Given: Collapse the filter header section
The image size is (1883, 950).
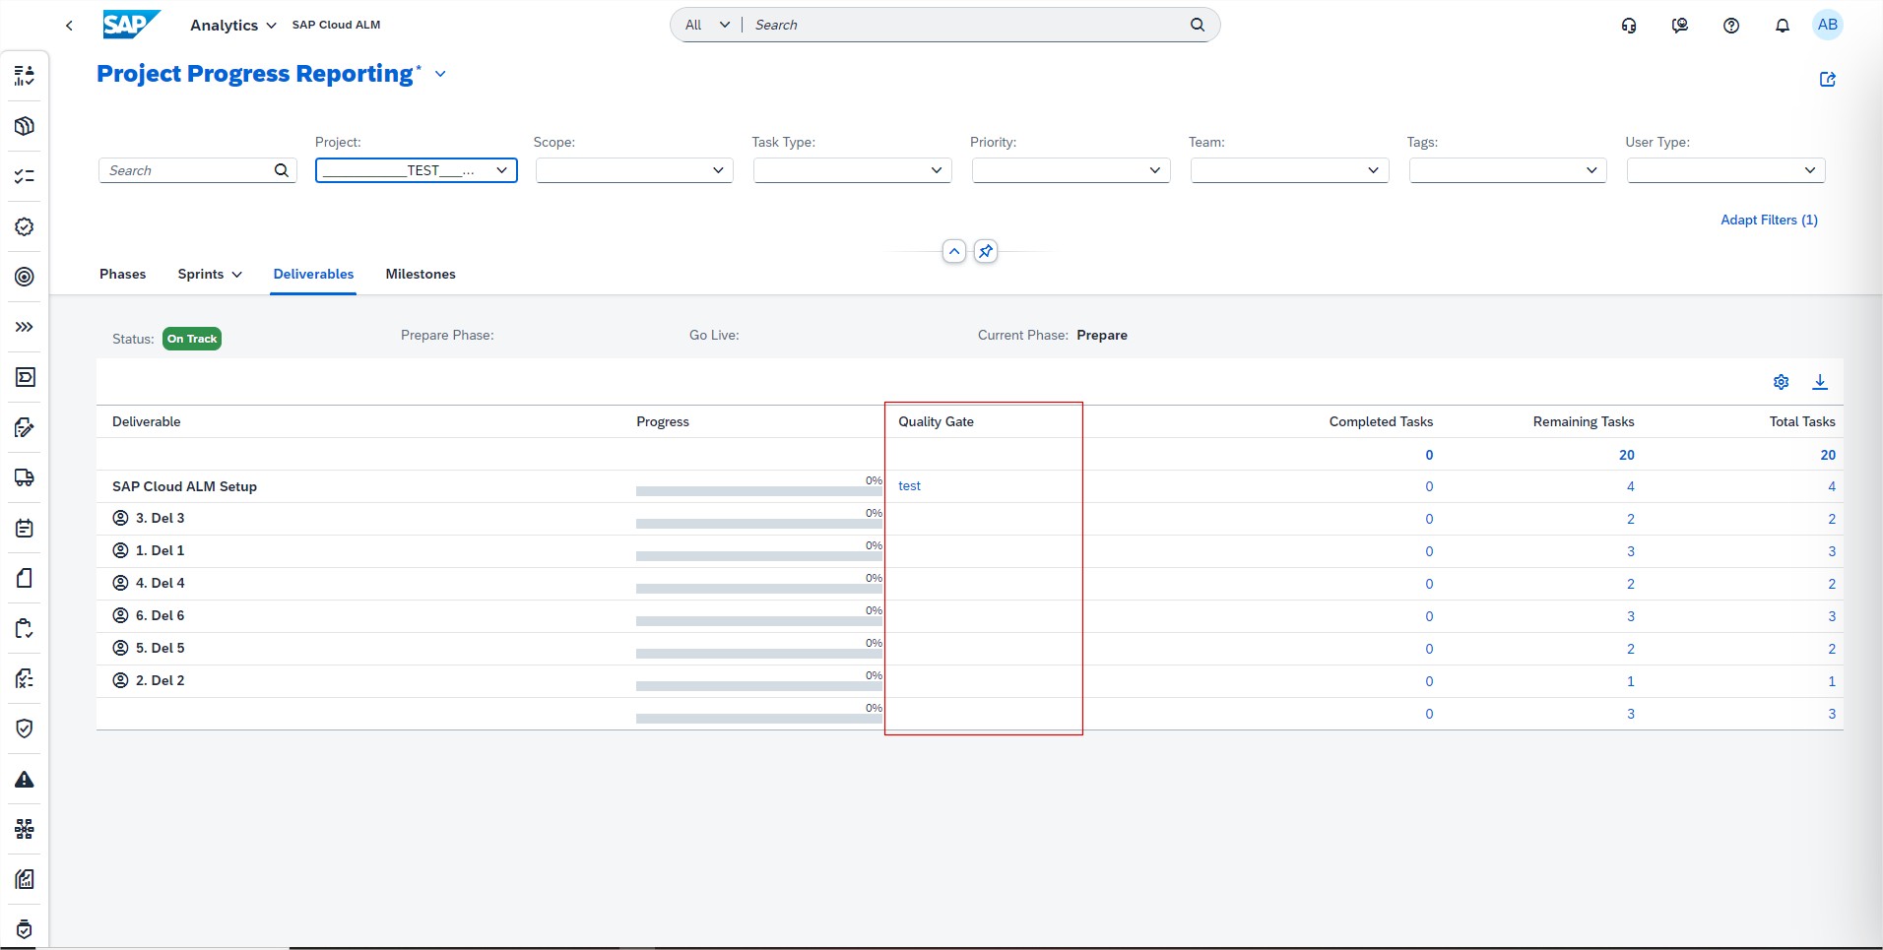Looking at the screenshot, I should [953, 252].
